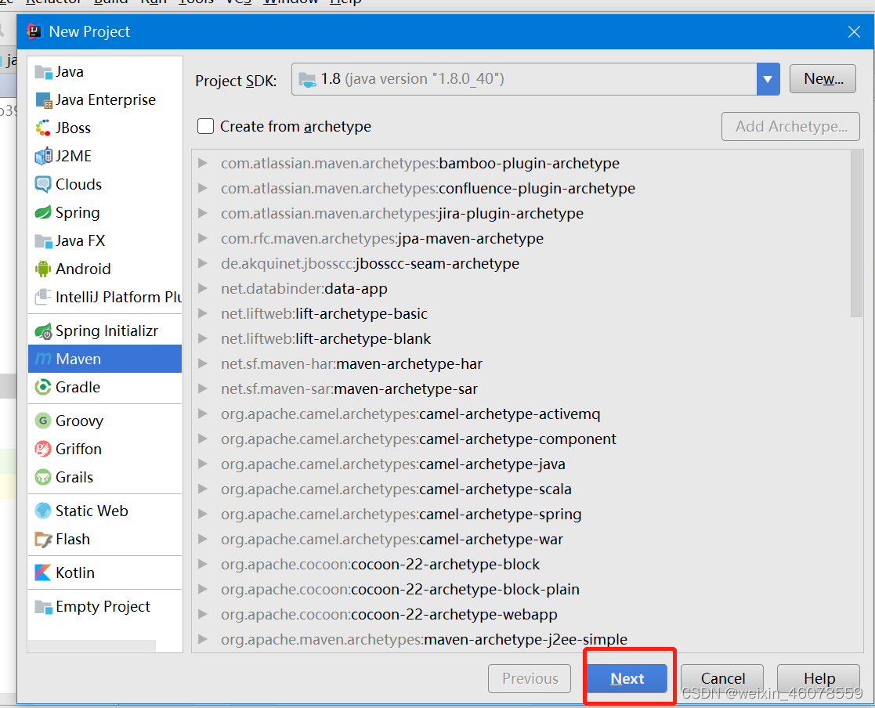
Task: Click the IntelliJ logo in title bar
Action: [34, 31]
